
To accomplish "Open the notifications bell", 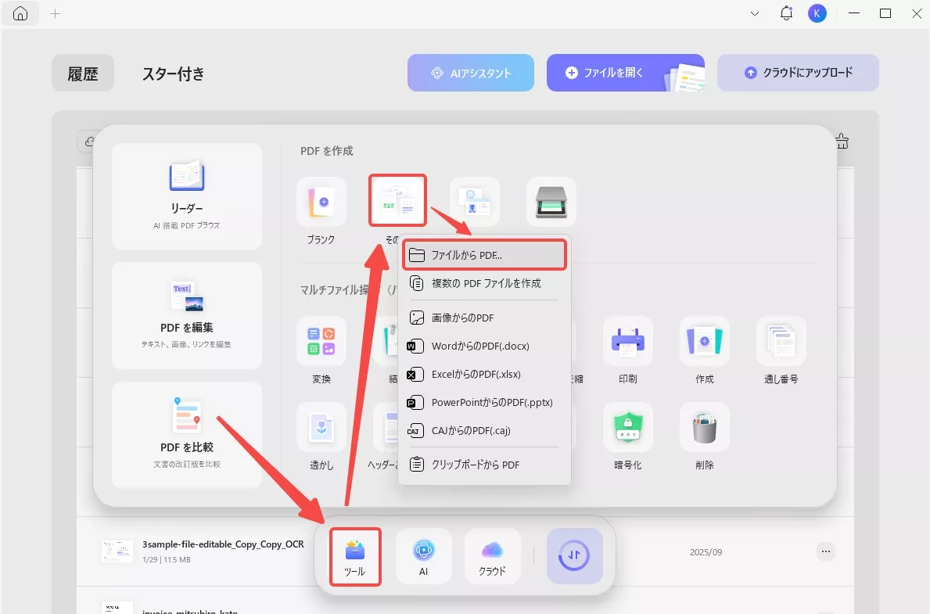I will tap(785, 13).
